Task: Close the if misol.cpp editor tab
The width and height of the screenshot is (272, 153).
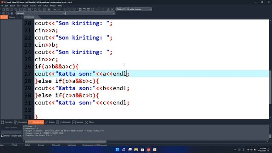Action: point(36,17)
